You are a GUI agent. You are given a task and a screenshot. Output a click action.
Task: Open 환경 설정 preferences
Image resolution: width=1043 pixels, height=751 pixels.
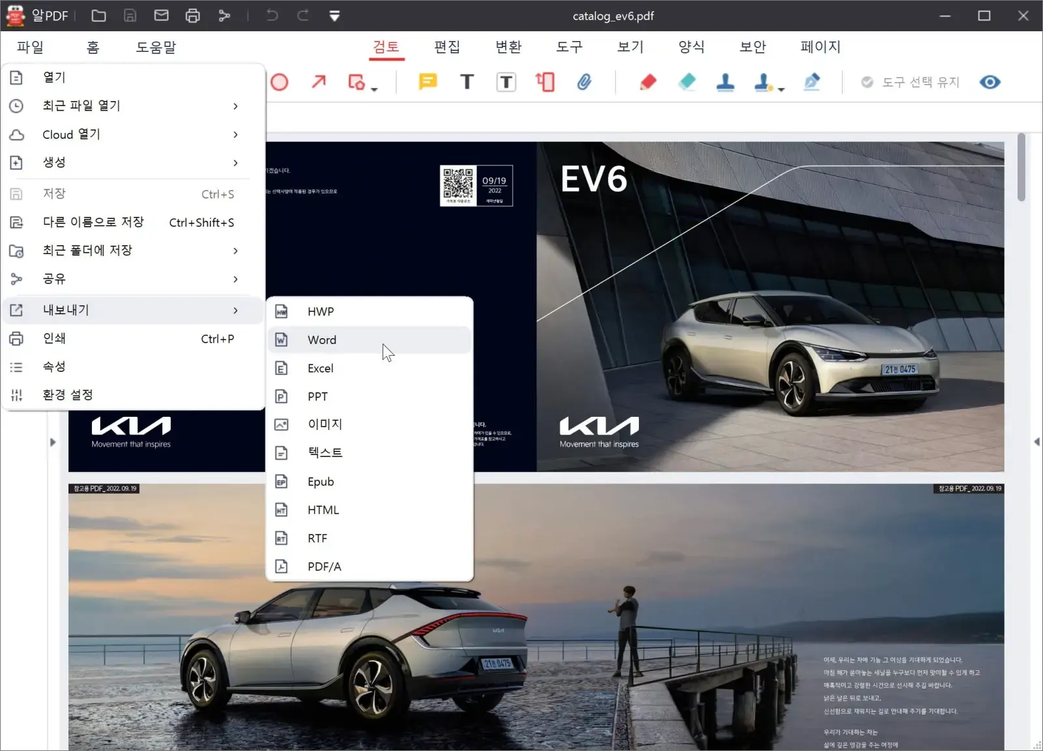click(x=133, y=395)
